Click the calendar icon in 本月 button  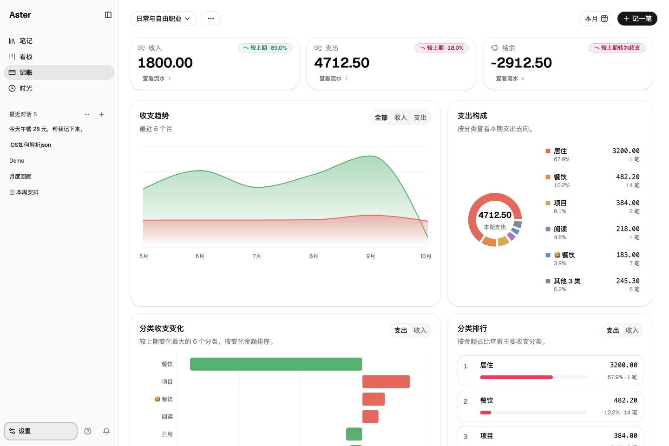604,19
